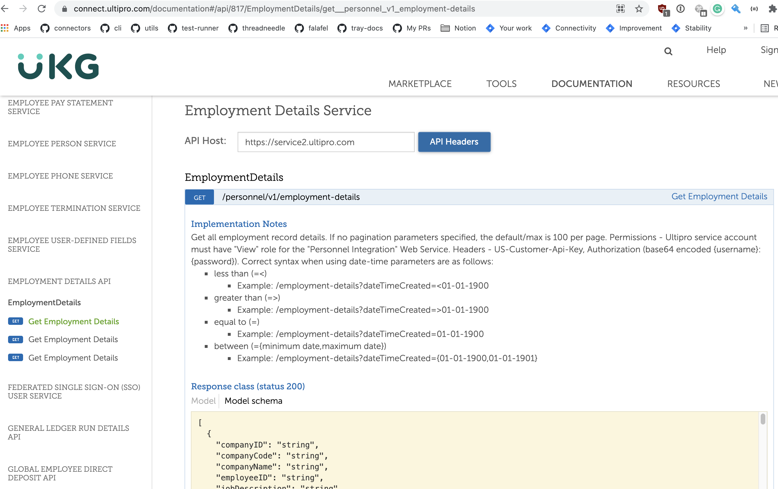
Task: Click the API Host input field
Action: (326, 142)
